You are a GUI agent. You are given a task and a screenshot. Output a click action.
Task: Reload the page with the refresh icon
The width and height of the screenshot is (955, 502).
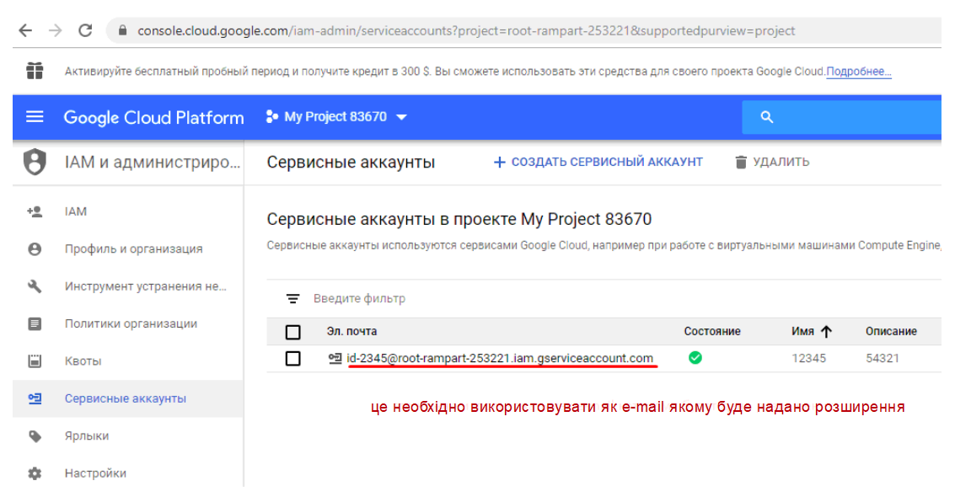[85, 30]
